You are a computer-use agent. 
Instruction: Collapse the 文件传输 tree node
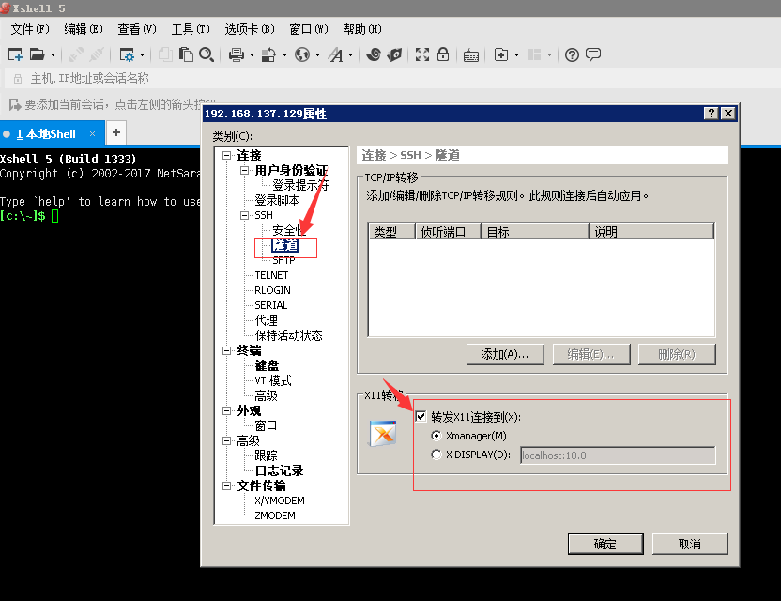click(x=226, y=485)
